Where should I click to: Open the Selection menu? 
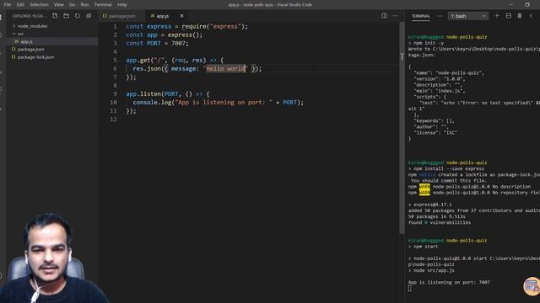39,5
